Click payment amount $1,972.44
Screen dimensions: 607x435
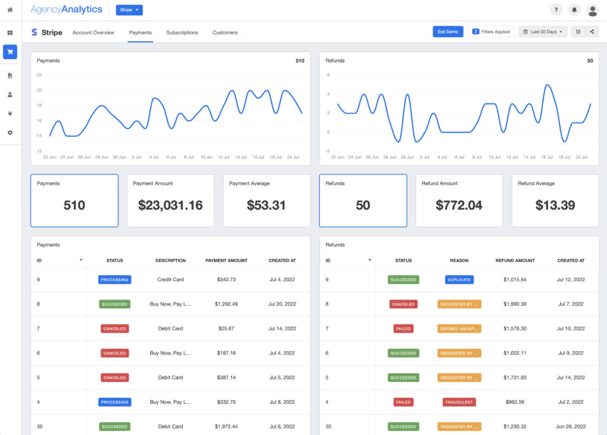pyautogui.click(x=226, y=427)
